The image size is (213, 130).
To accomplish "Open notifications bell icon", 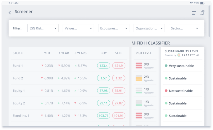I will pos(202,13).
